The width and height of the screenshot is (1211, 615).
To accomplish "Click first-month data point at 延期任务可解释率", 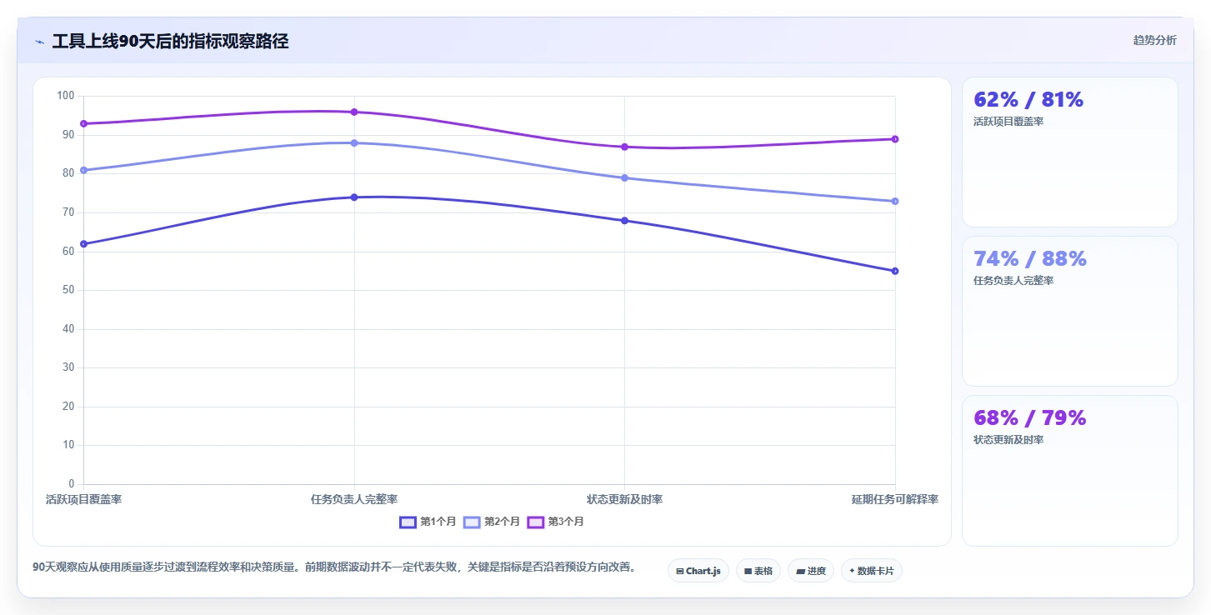I will (895, 271).
